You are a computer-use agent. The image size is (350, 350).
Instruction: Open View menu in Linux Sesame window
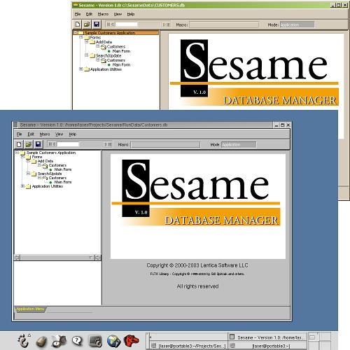tap(59, 134)
